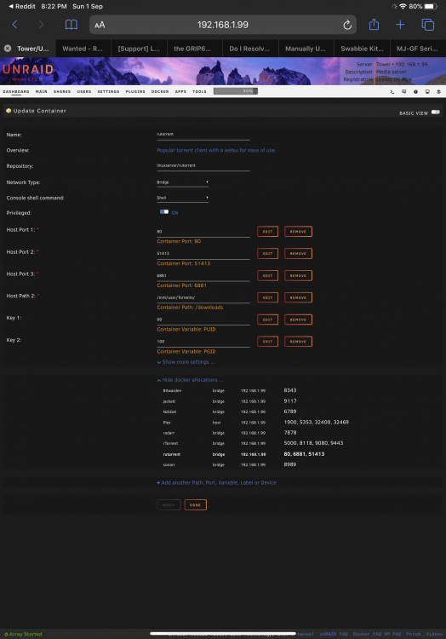Toggle the Basic View switch

click(x=436, y=112)
